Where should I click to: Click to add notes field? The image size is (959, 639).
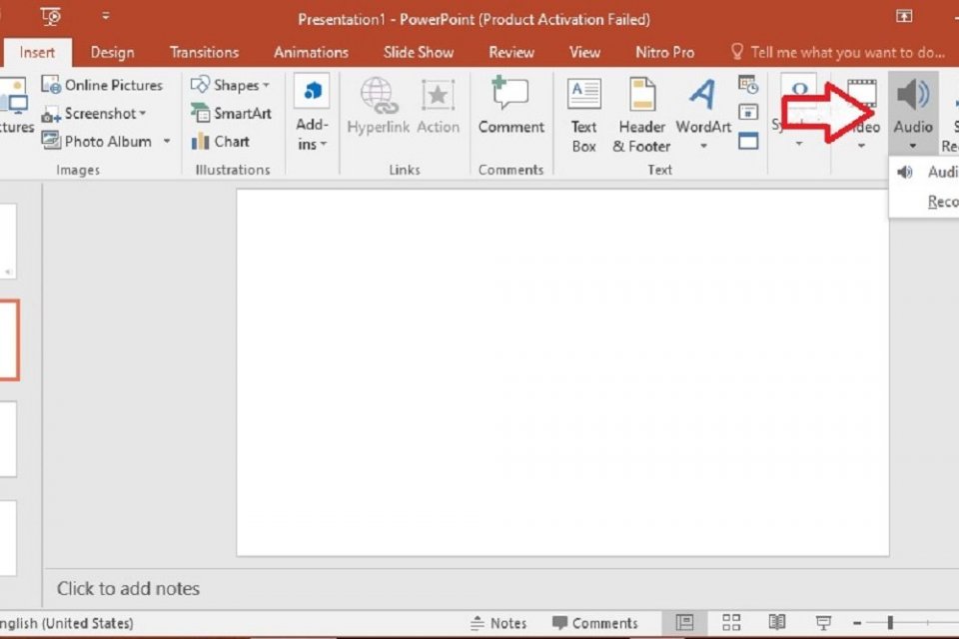point(129,588)
